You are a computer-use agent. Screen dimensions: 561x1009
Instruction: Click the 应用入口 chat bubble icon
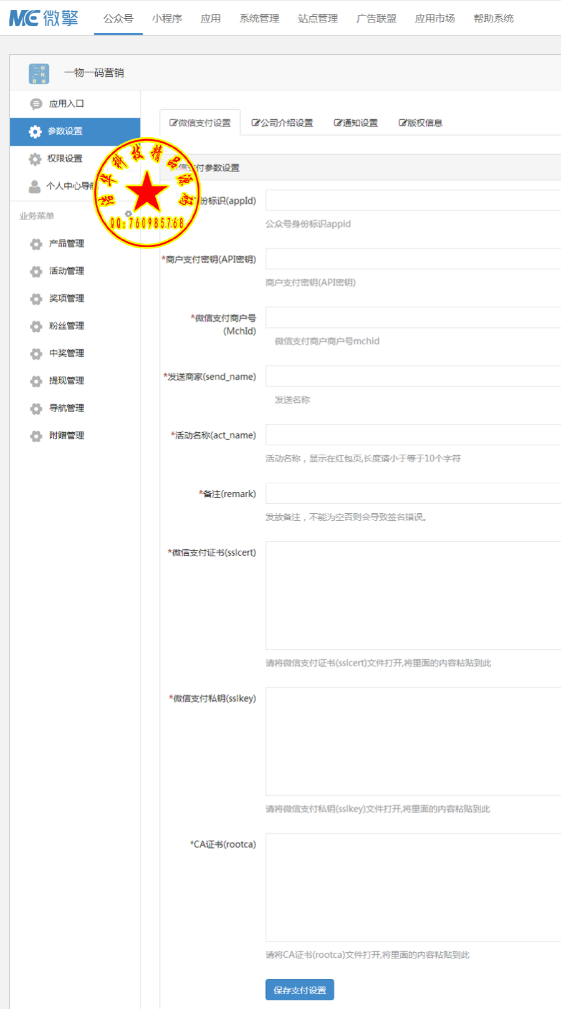click(36, 104)
